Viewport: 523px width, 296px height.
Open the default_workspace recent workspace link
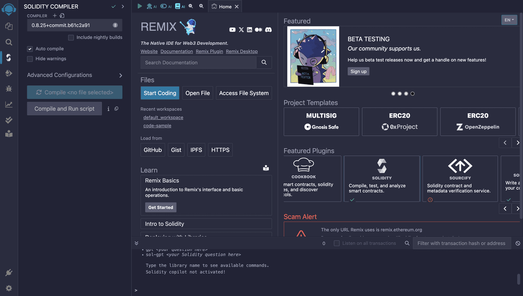(x=163, y=118)
